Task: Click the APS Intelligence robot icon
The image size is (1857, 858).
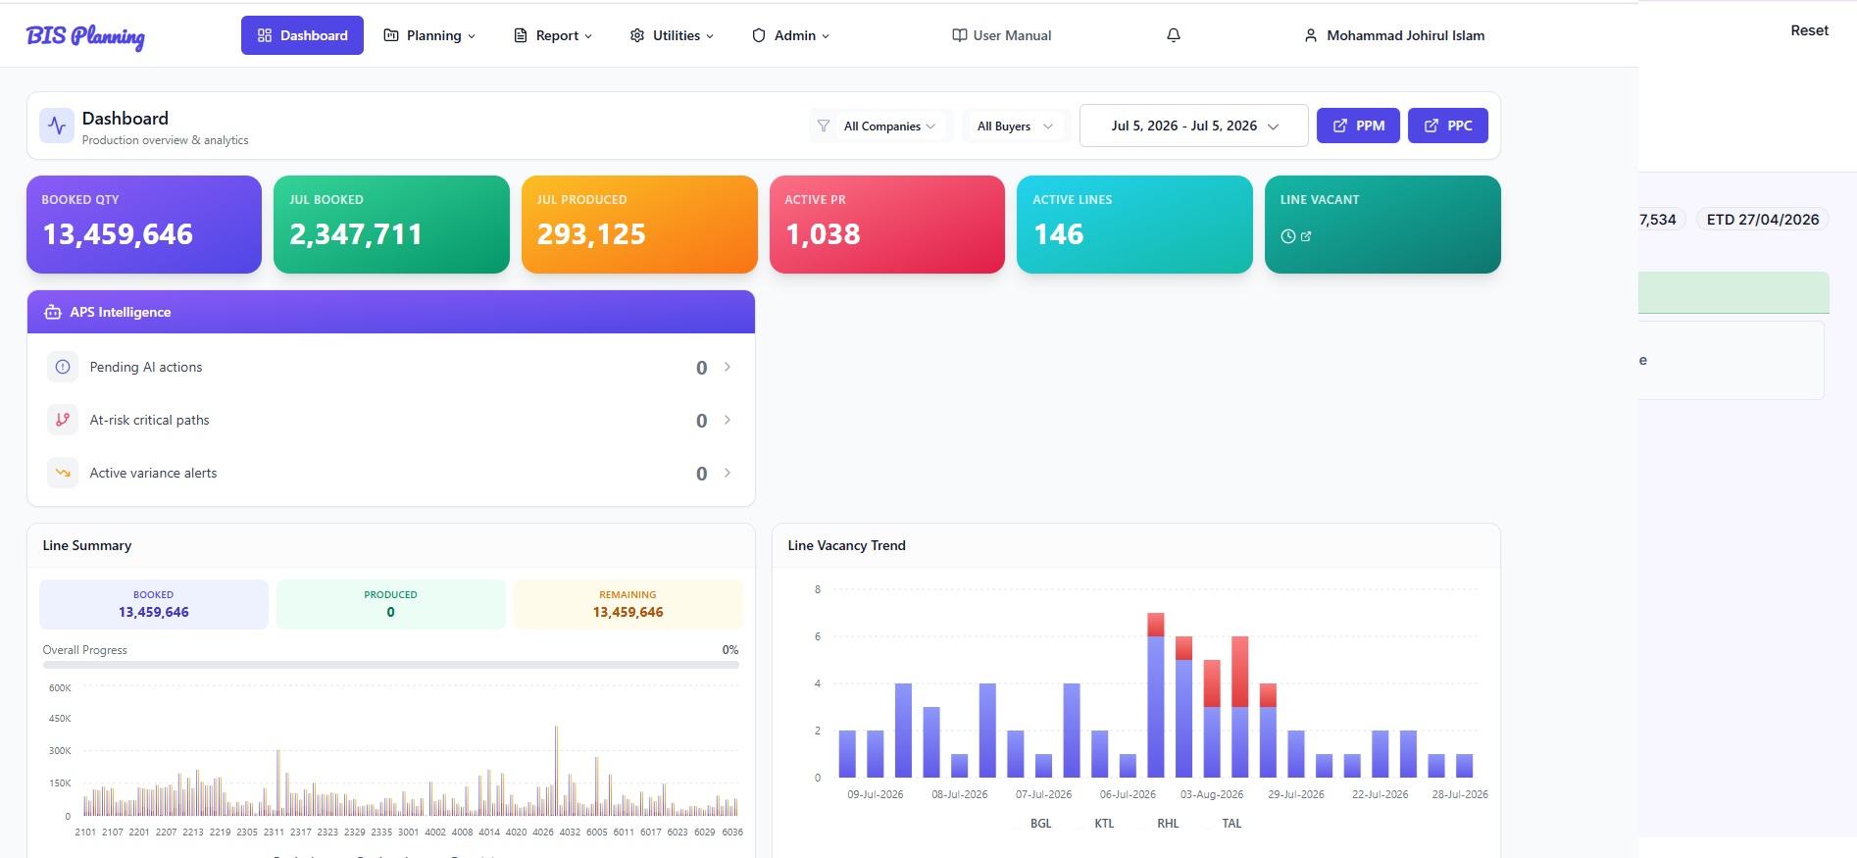Action: click(x=53, y=312)
